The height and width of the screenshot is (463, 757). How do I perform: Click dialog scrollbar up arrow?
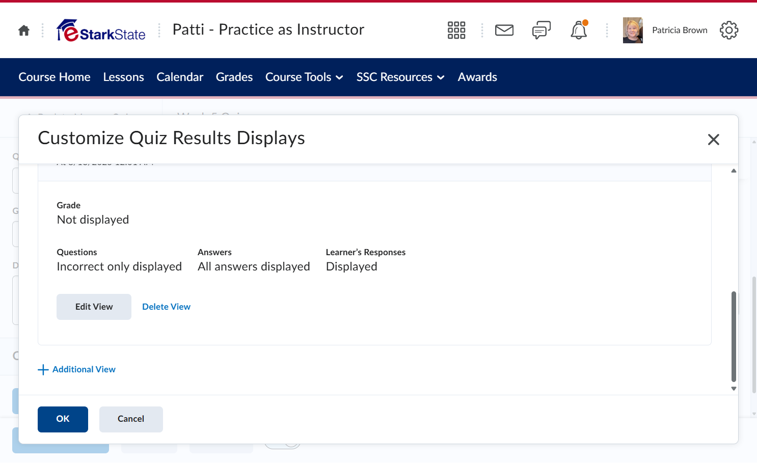(734, 171)
